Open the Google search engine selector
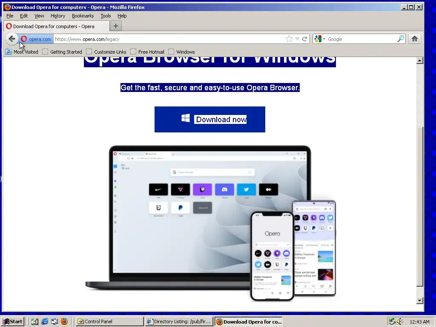436x327 pixels. pyautogui.click(x=320, y=39)
